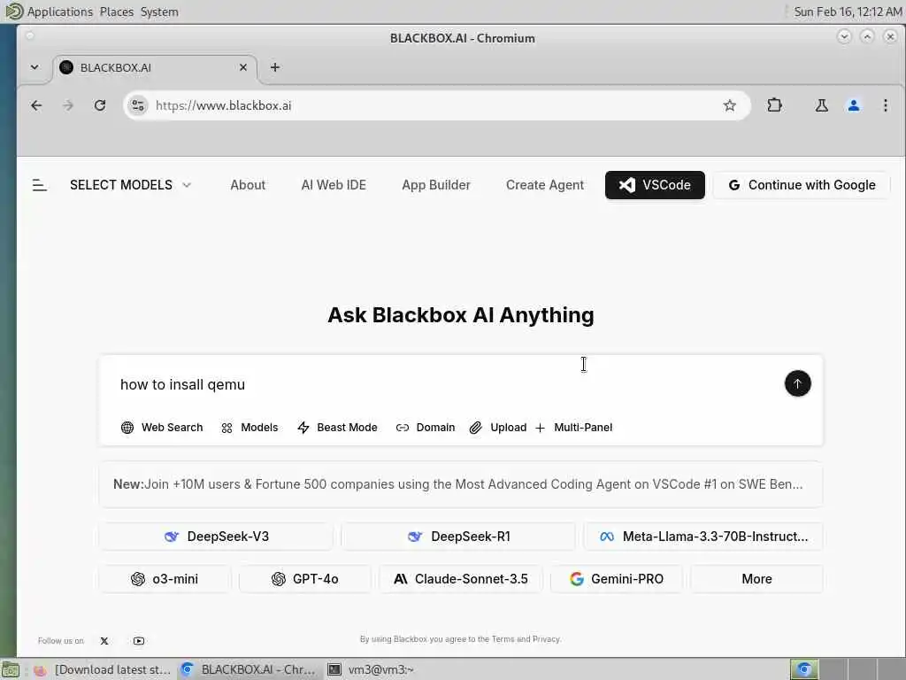Click the clock showing Sun Feb 16

848,12
